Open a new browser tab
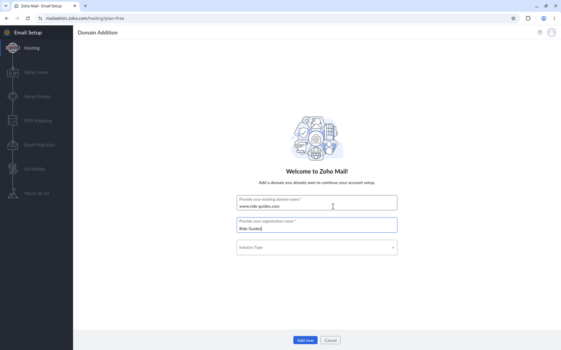Viewport: 561px width, 350px height. pos(85,6)
